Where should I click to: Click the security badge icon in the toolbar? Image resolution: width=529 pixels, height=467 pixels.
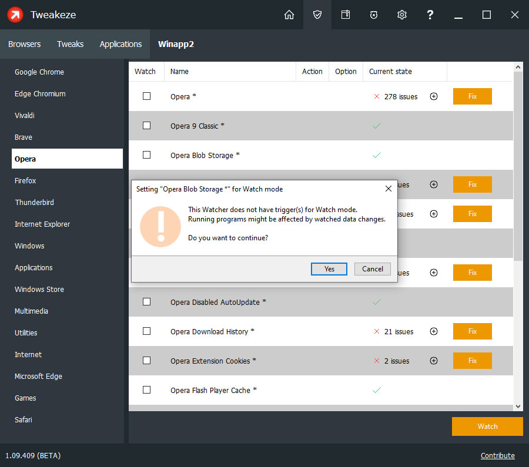point(374,15)
